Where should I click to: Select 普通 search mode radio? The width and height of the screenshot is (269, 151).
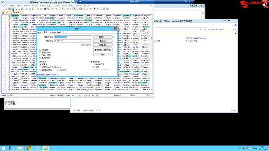[x=41, y=64]
